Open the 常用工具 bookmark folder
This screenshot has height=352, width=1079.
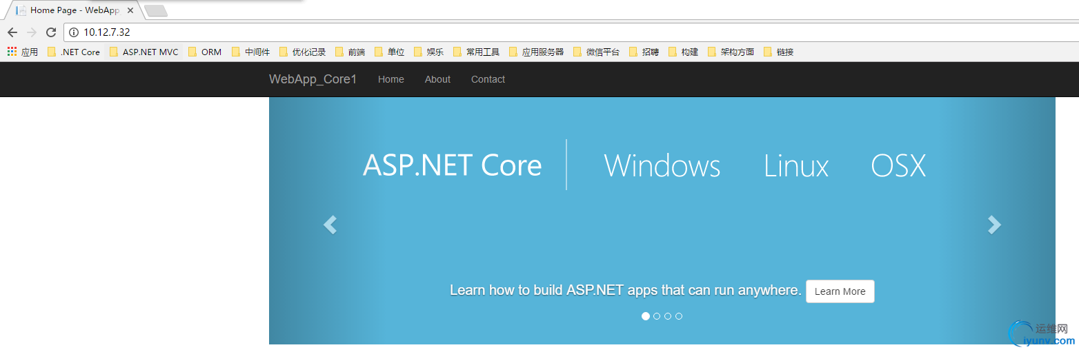coord(477,52)
